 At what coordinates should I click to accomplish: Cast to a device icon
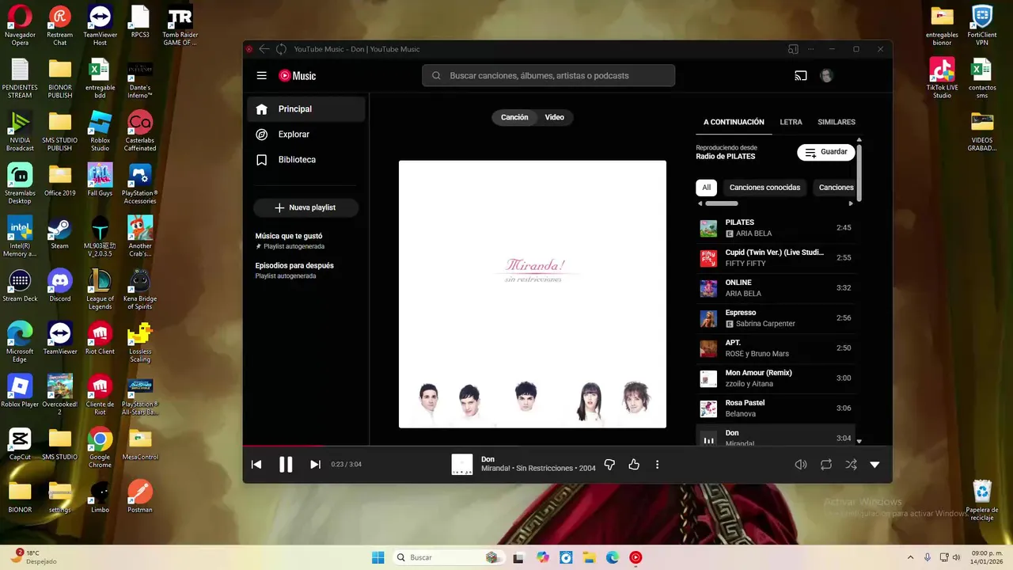click(x=801, y=76)
